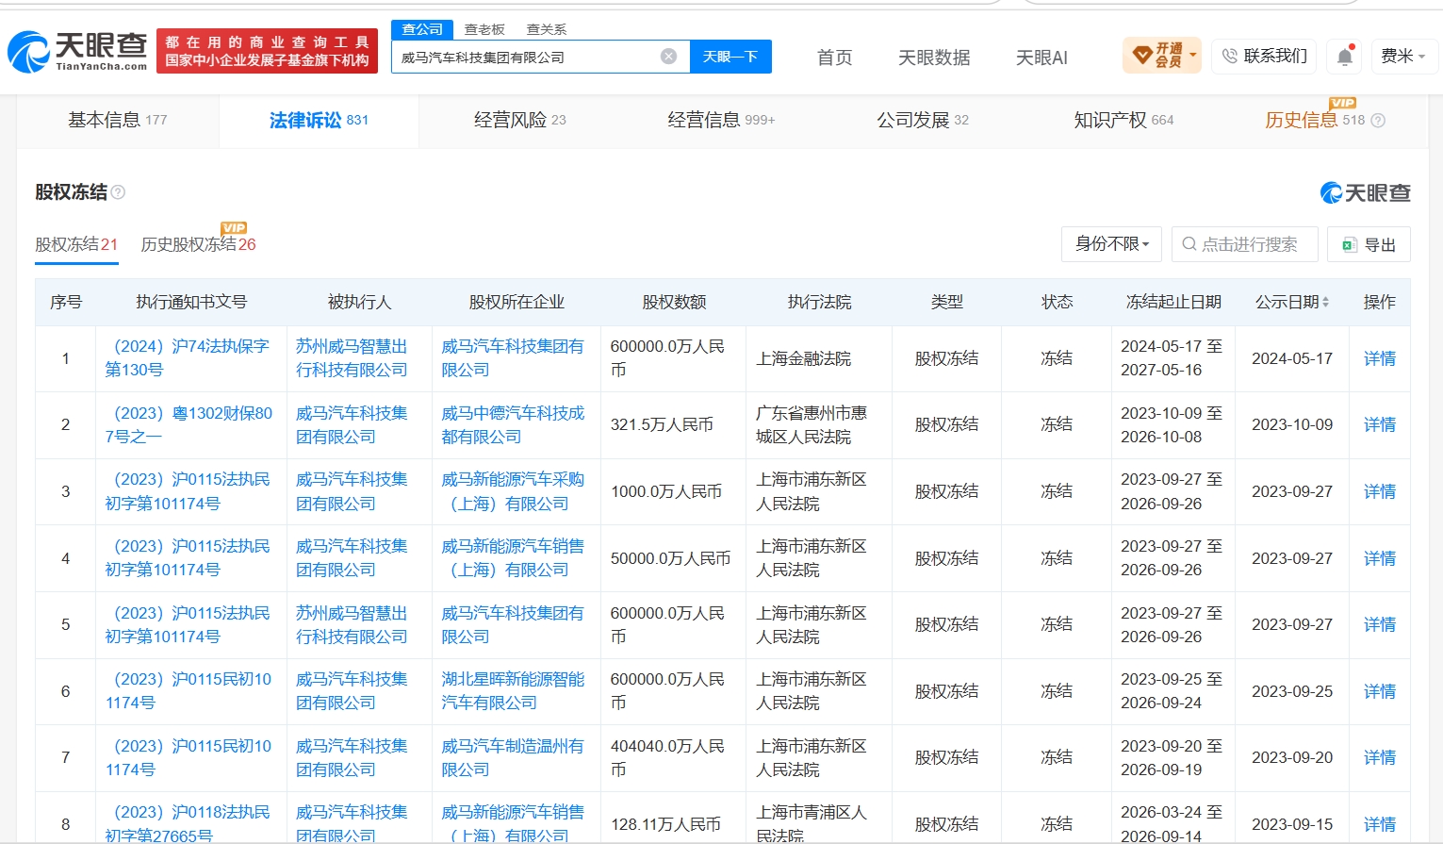The height and width of the screenshot is (844, 1443).
Task: Expand the 身份不限 filter dropdown
Action: tap(1112, 244)
